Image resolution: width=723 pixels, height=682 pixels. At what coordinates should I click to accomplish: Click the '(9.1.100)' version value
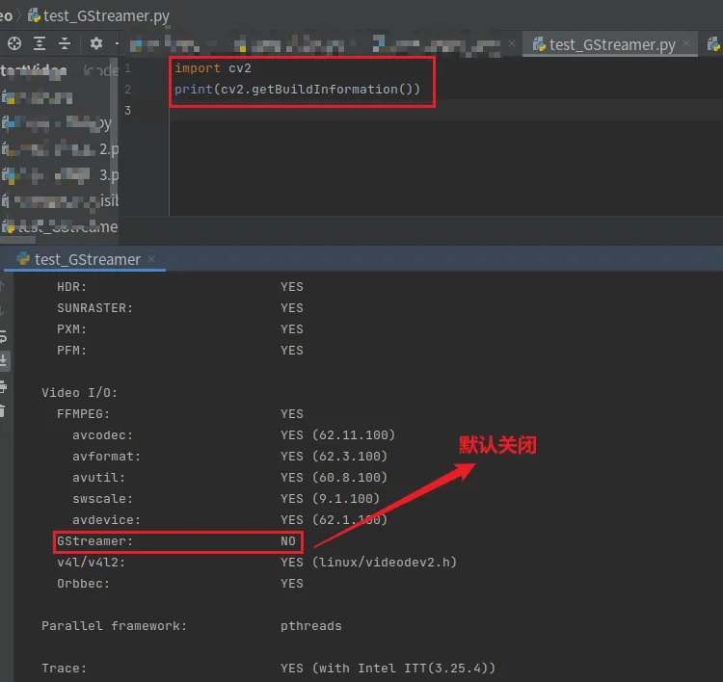coord(346,499)
